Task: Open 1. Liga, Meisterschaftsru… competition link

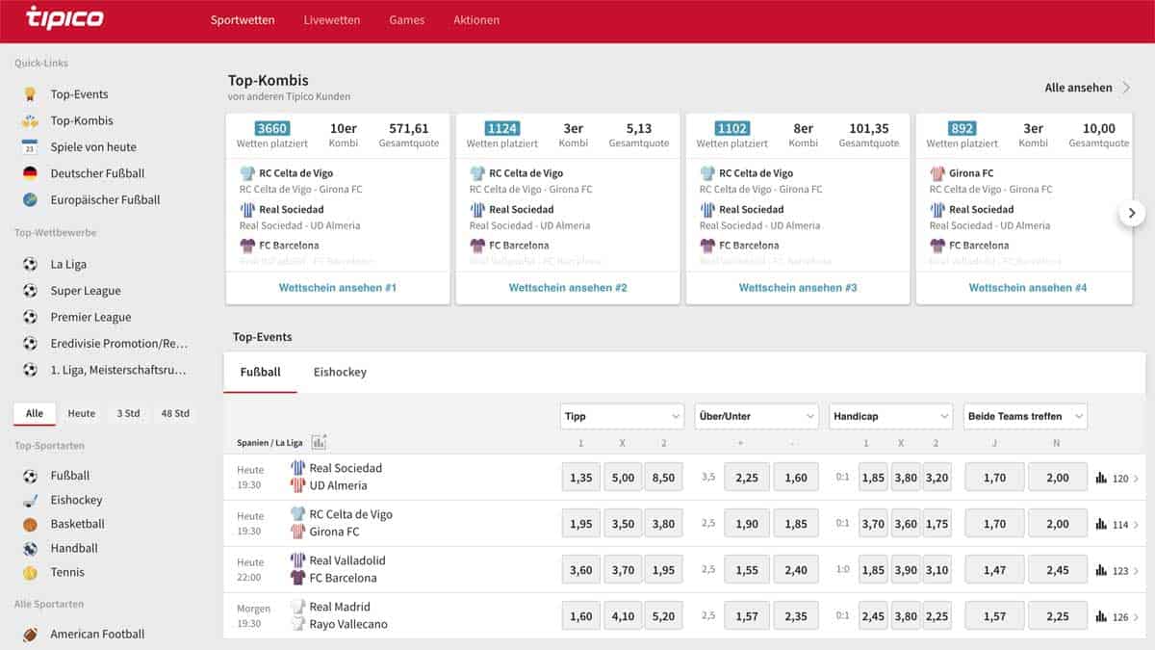Action: tap(118, 370)
